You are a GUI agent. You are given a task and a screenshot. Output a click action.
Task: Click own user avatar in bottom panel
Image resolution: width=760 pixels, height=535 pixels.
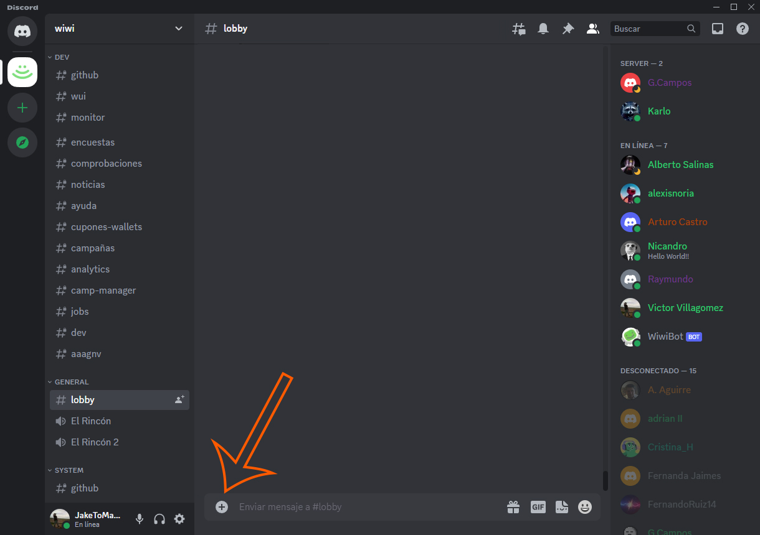(60, 519)
